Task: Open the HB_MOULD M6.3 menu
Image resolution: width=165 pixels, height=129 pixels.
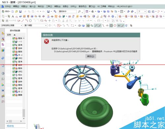Action: [x=124, y=6]
